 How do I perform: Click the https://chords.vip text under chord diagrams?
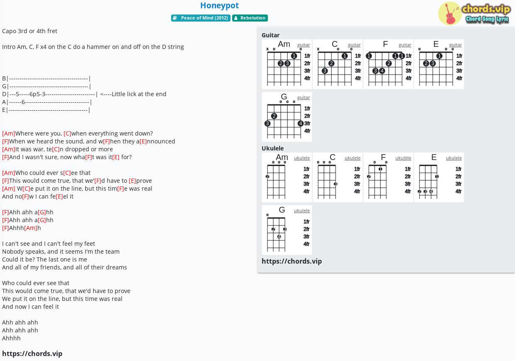(292, 261)
